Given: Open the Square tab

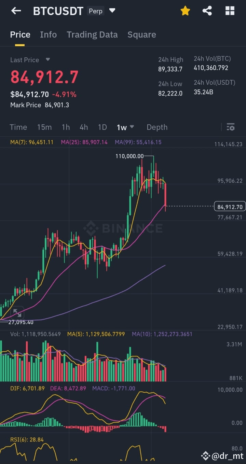Looking at the screenshot, I should point(141,34).
